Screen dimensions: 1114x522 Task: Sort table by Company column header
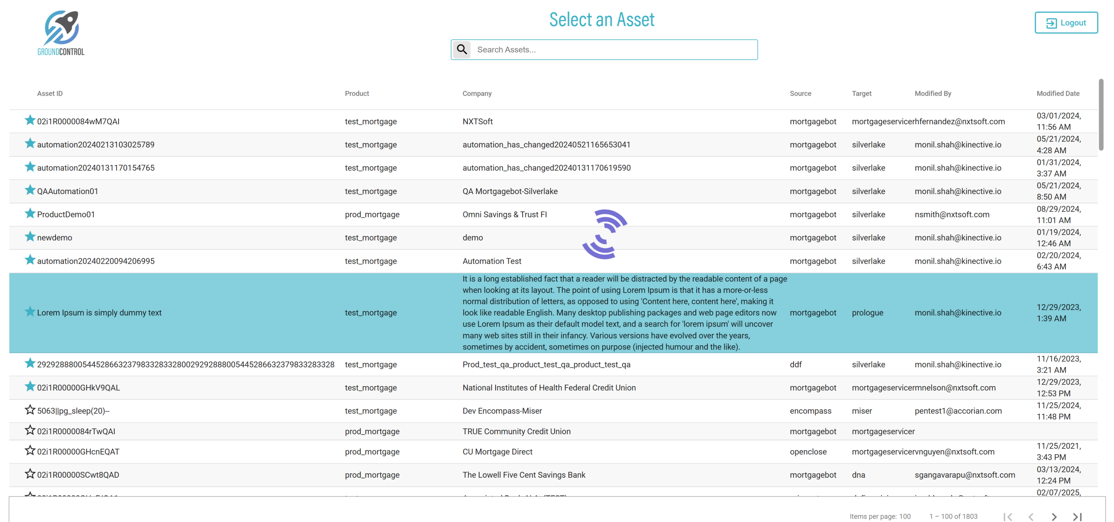click(x=477, y=93)
